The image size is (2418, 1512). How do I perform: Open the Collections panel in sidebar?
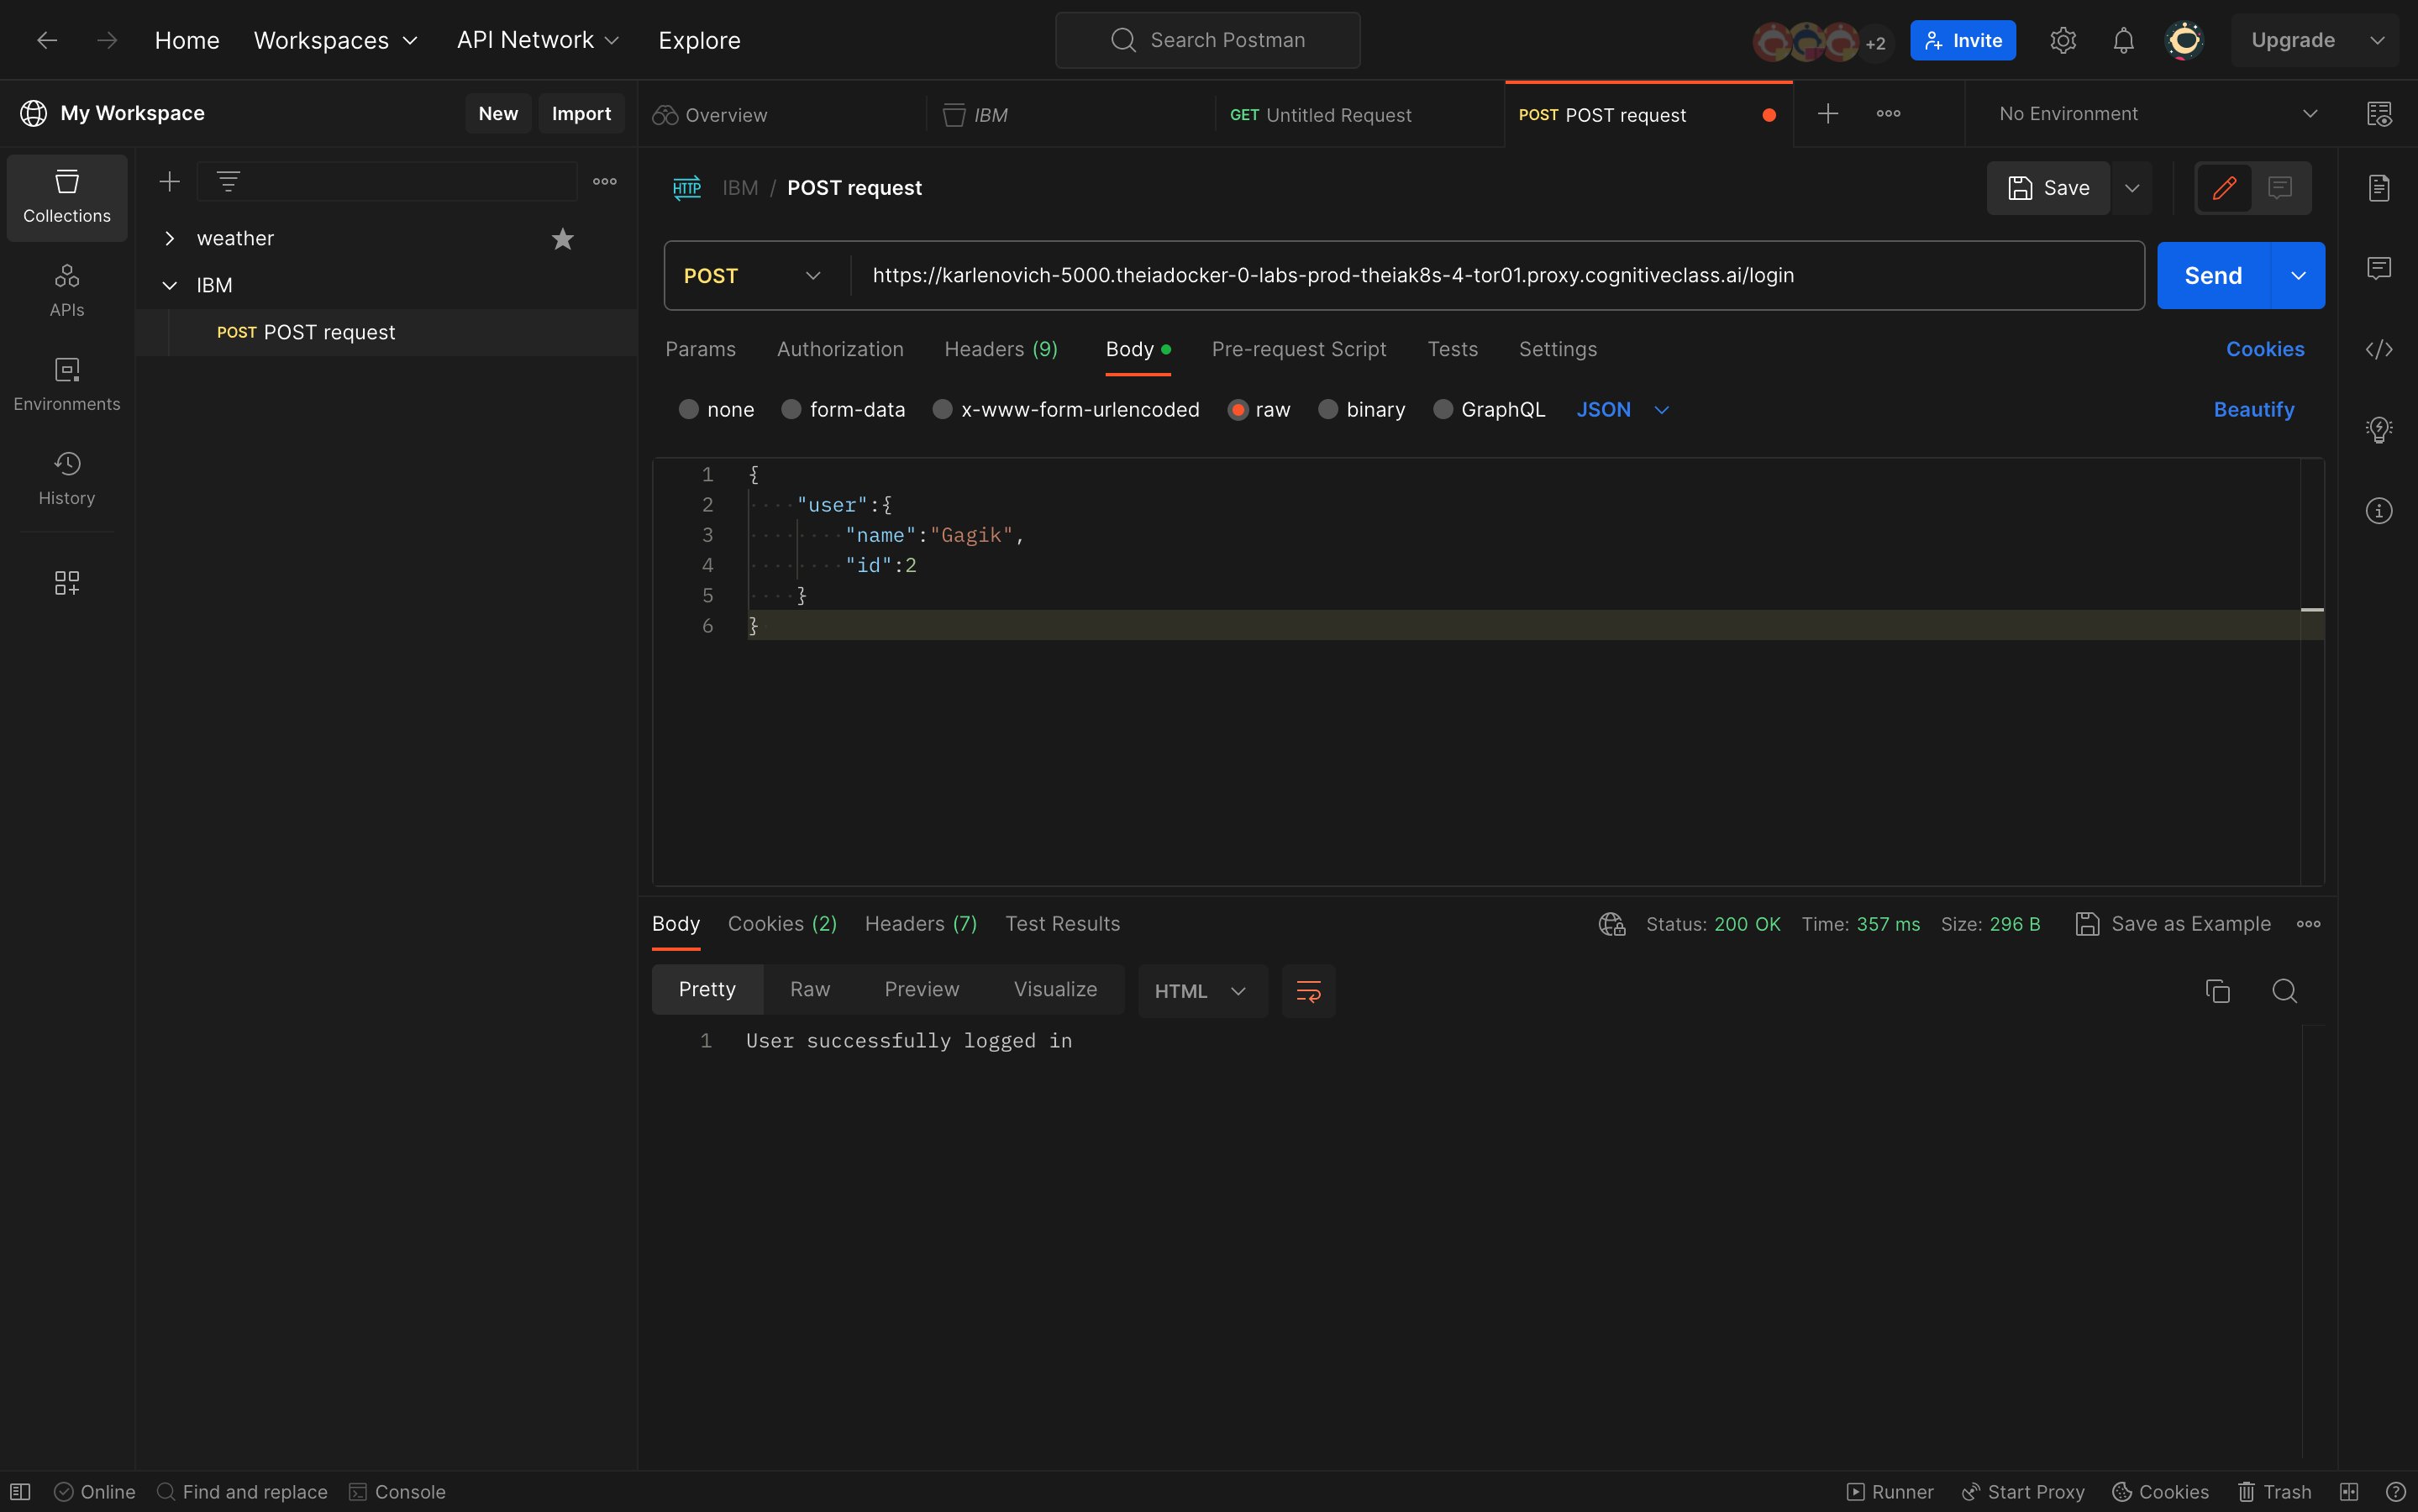click(x=66, y=197)
